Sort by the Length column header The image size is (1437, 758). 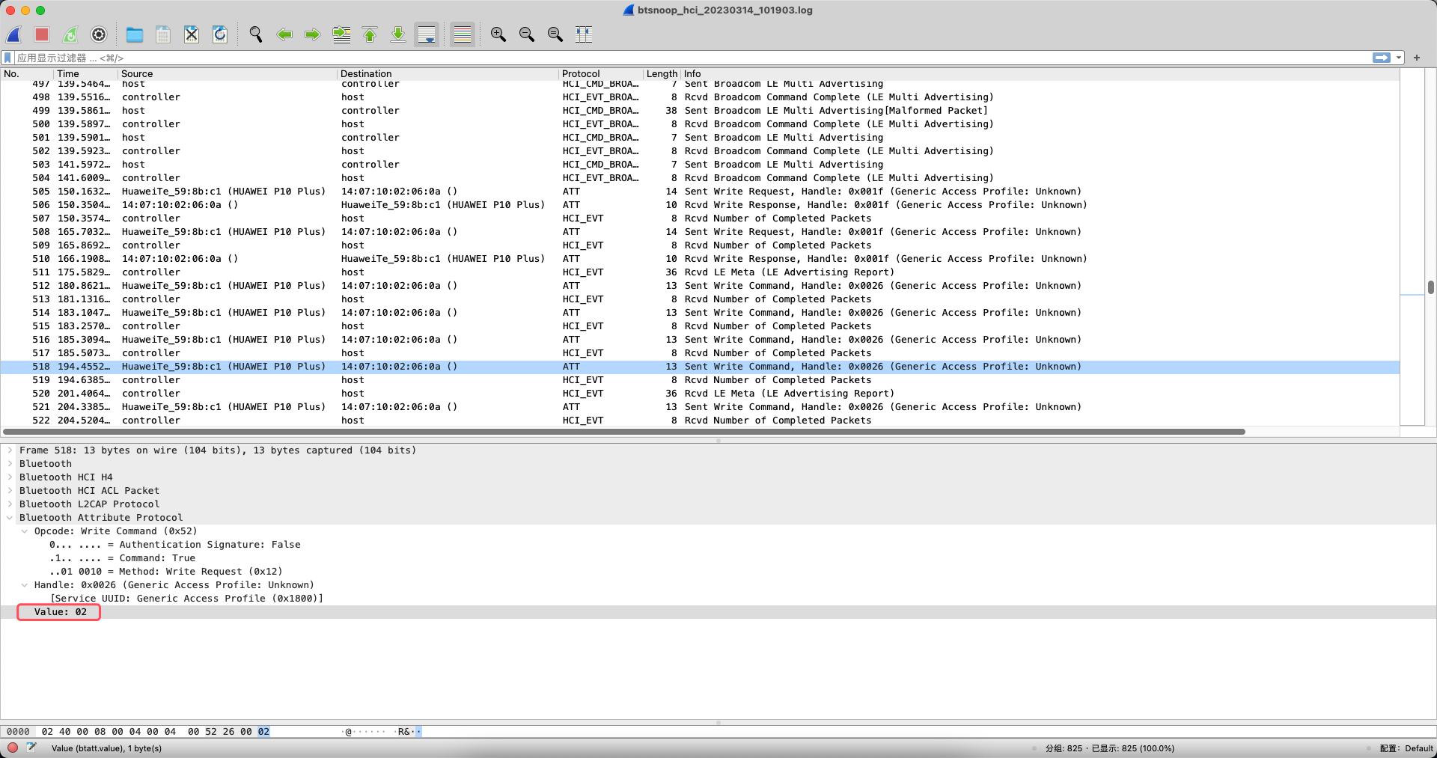coord(662,73)
